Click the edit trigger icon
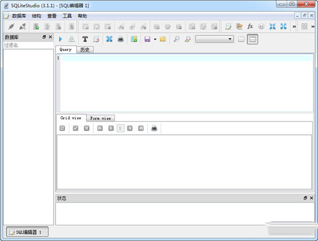318x241 pixels. 167,27
